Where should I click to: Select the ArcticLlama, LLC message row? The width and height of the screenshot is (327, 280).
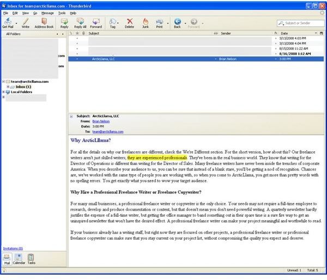(196, 59)
